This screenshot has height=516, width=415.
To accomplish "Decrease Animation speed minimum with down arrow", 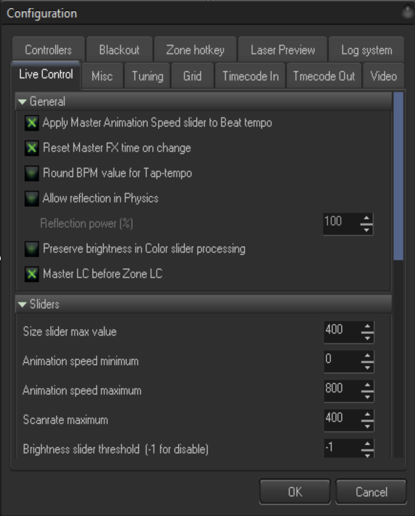I will 367,367.
